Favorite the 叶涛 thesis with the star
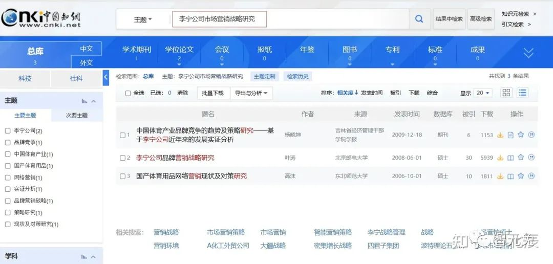This screenshot has height=264, width=553. [x=521, y=158]
